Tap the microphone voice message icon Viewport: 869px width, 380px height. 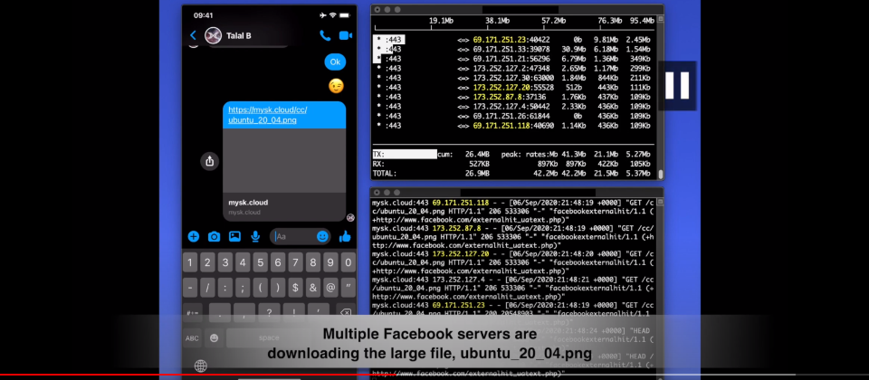255,236
